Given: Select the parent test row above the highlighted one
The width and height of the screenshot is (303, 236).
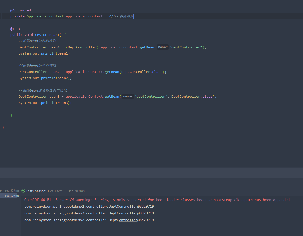Looking at the screenshot, I should pyautogui.click(x=10, y=190).
